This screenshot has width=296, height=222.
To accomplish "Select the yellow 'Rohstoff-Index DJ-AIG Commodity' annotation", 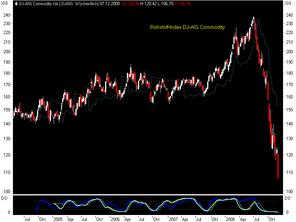I will pos(188,27).
